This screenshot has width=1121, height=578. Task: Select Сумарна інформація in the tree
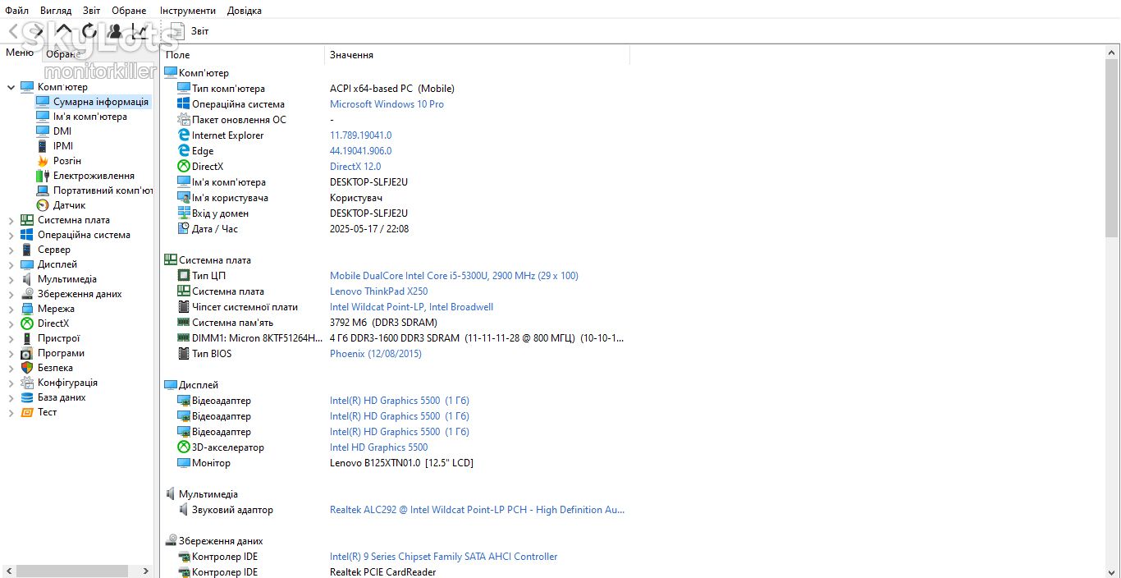[101, 102]
